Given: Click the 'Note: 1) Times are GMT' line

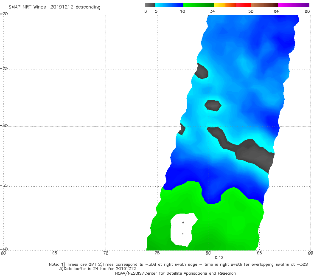Looking at the screenshot, I should [178, 265].
